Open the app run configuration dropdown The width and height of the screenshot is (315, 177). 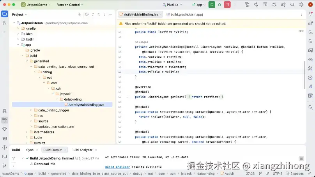pos(199,5)
